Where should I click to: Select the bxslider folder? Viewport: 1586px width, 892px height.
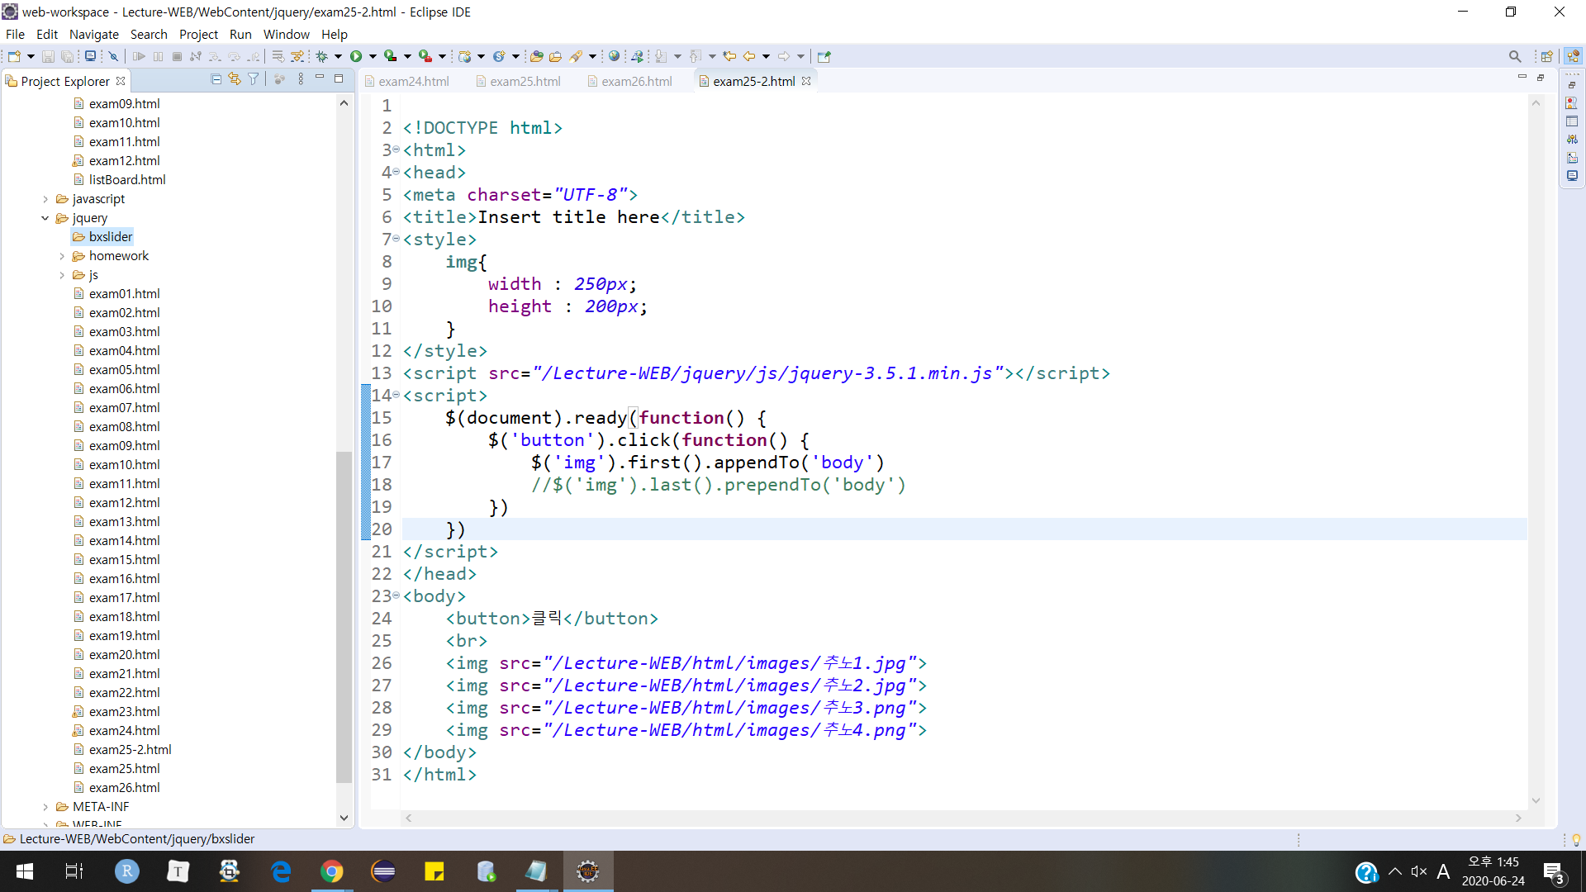pyautogui.click(x=110, y=237)
